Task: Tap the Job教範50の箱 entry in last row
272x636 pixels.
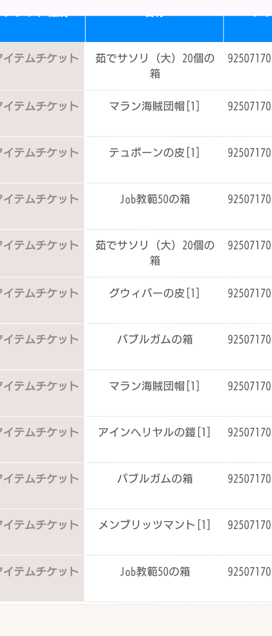Action: click(x=155, y=571)
